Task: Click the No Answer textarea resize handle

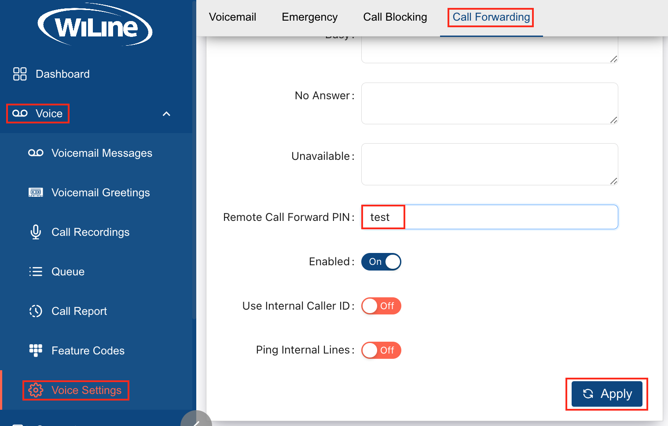Action: pos(613,120)
